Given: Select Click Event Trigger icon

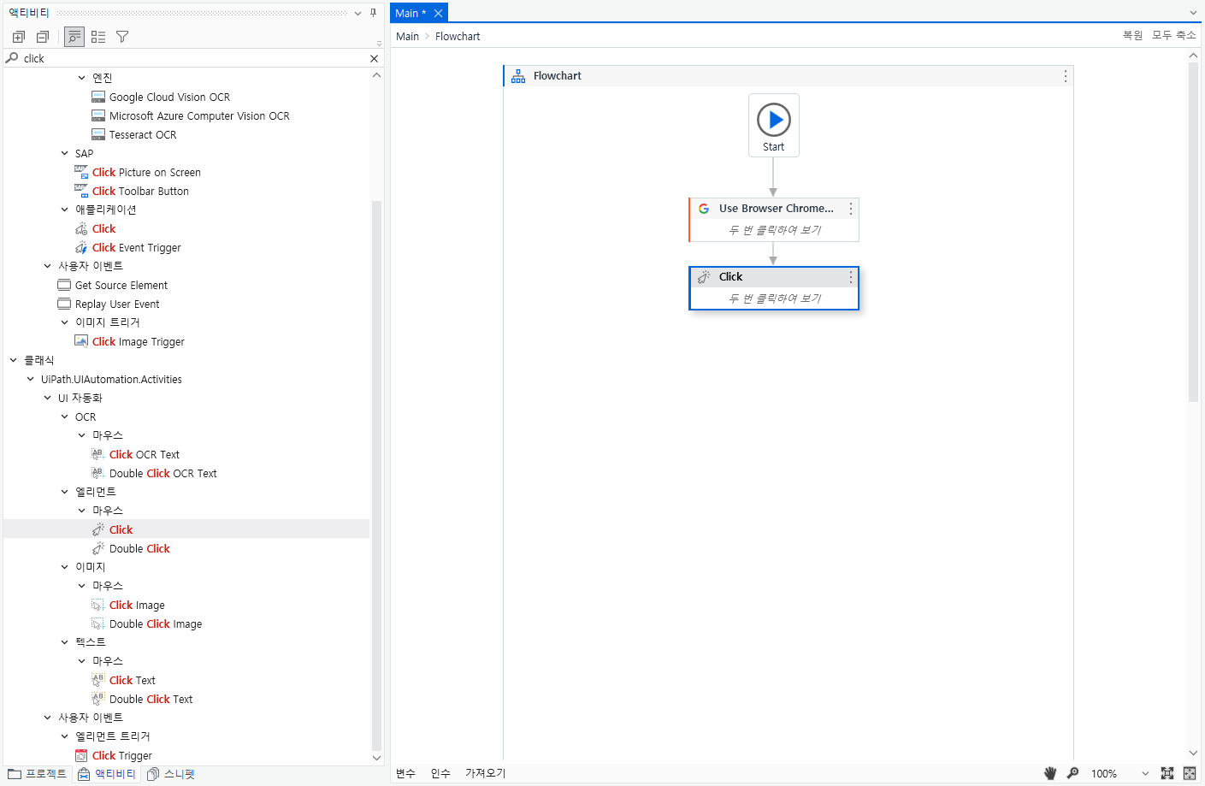Looking at the screenshot, I should coord(81,247).
